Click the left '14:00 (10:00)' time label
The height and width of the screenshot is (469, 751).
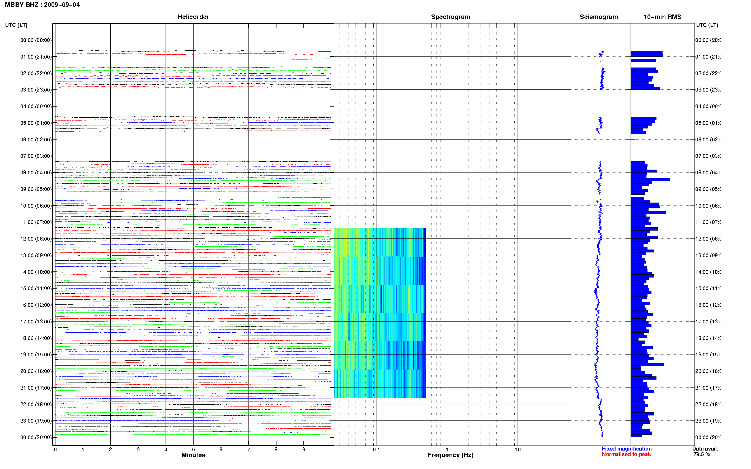(36, 272)
